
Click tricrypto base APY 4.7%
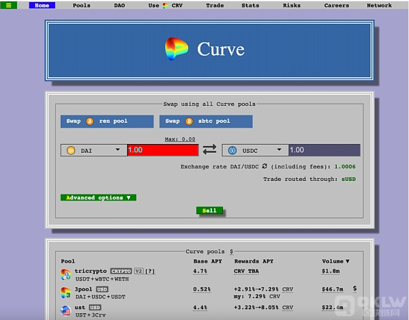click(200, 271)
